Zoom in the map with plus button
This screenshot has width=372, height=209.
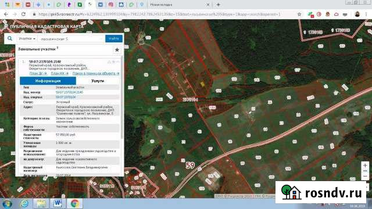pyautogui.click(x=365, y=165)
